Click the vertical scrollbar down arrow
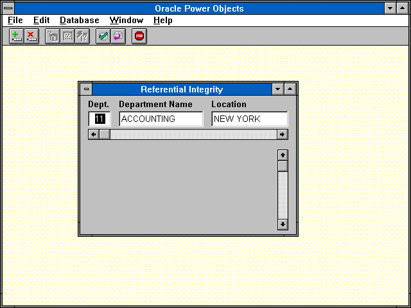Viewport: 411px width, 308px height. click(x=283, y=224)
